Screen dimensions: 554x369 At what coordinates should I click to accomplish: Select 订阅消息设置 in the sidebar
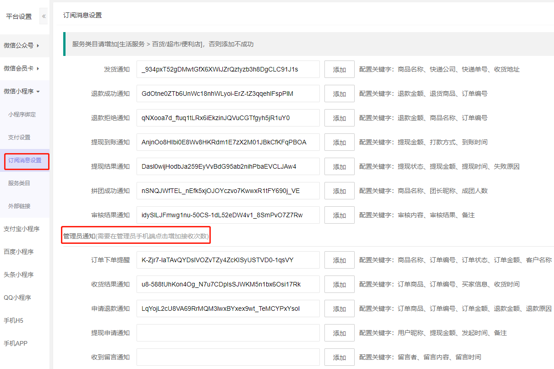pos(25,160)
